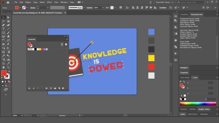Screen dimensions: 219x123
Task: Choose the Magic Wand tool
Action: 3,21
